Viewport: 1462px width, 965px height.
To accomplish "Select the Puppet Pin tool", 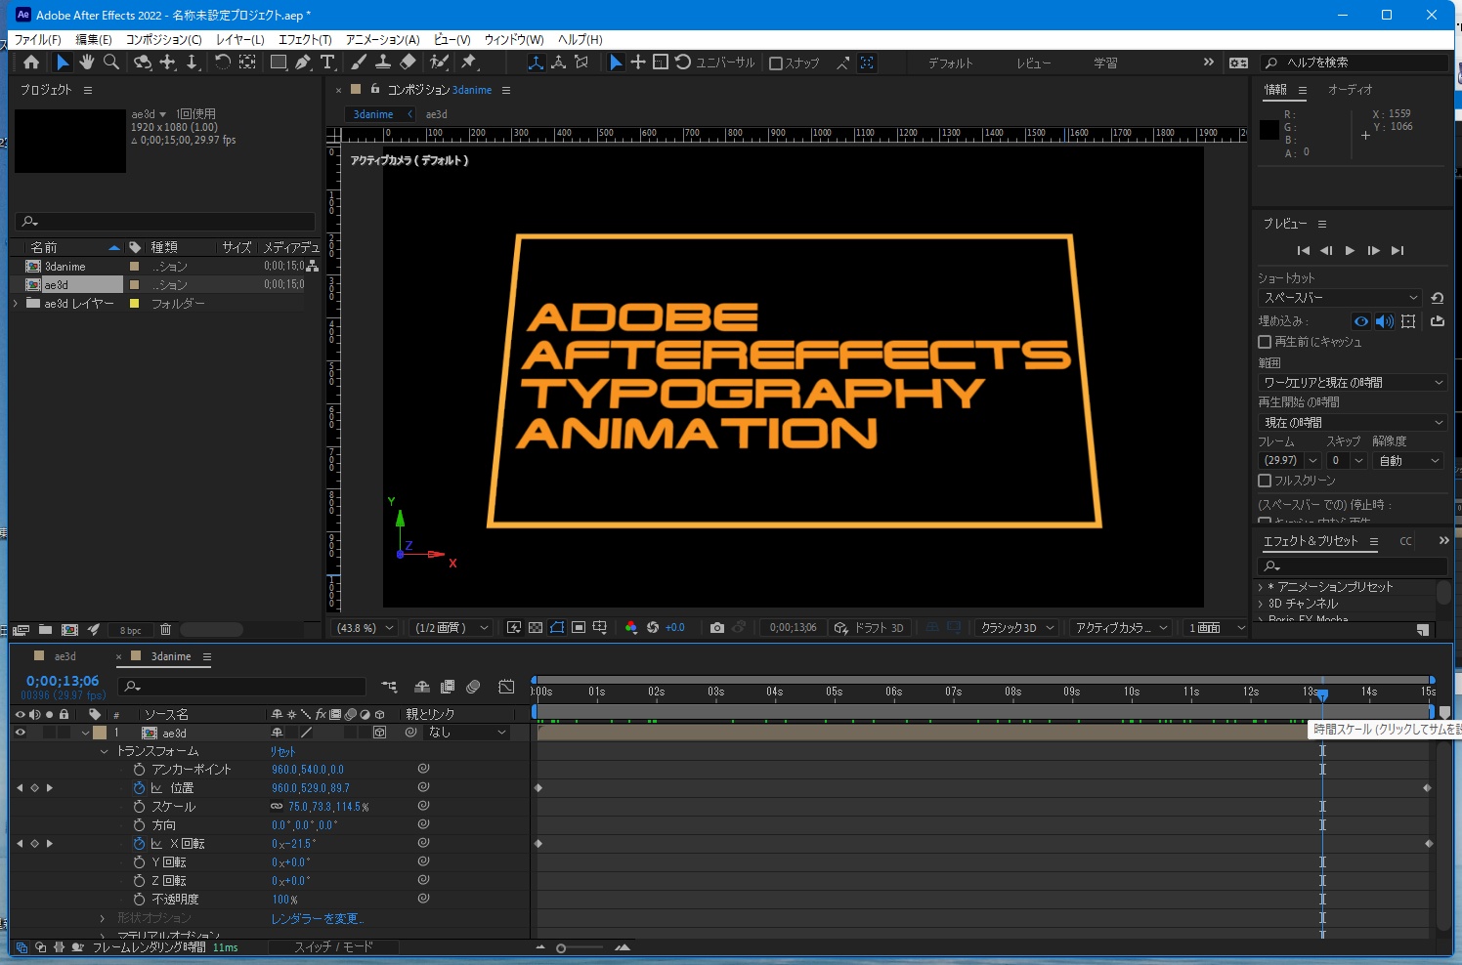I will click(x=469, y=63).
